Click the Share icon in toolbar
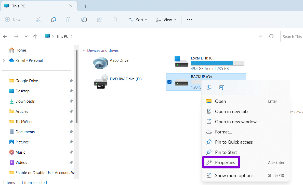 (99, 20)
